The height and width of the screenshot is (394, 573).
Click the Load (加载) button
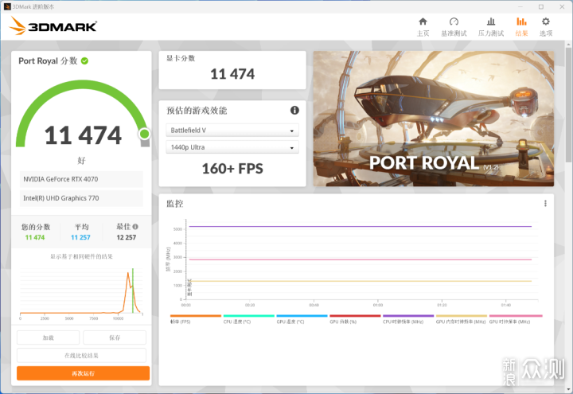click(49, 337)
